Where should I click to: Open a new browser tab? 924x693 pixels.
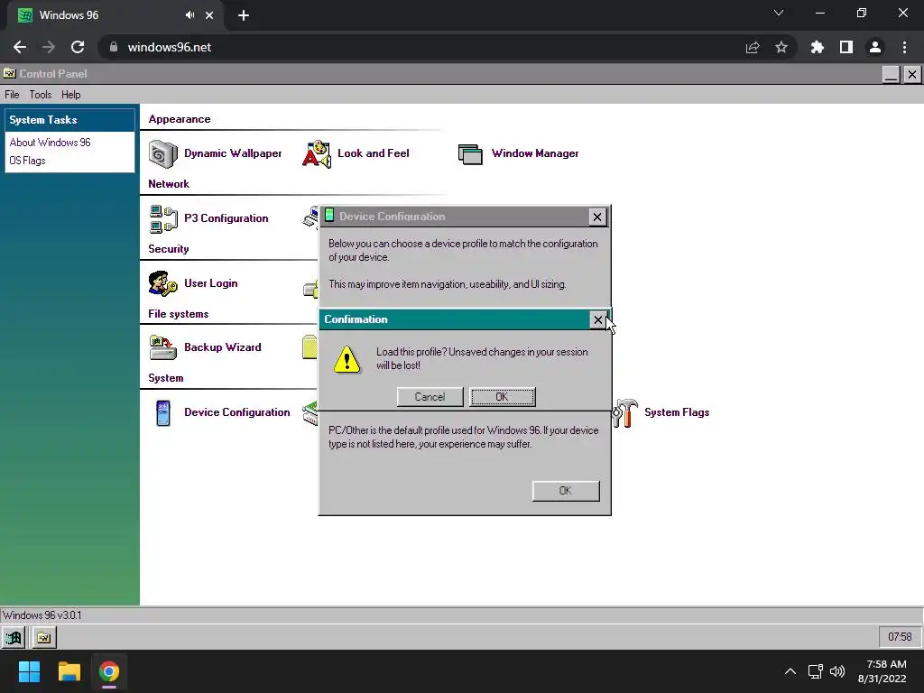(244, 15)
